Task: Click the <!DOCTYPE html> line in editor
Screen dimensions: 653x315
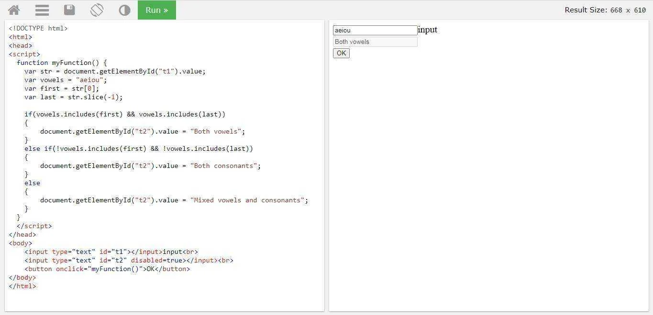Action: (38, 28)
